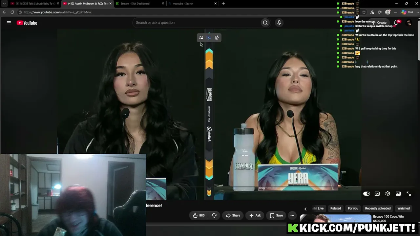
Task: Toggle closed captions on the video
Action: coord(377,194)
